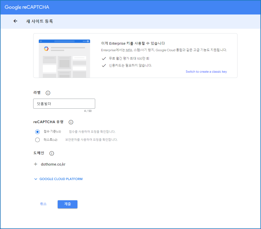This screenshot has width=261, height=229.
Task: Click the Google reCAPTCHA logo in the header
Action: 27,7
